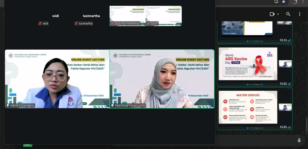The height and width of the screenshot is (149, 308).
Task: Bookmark this page with the star icon
Action: 284,2
